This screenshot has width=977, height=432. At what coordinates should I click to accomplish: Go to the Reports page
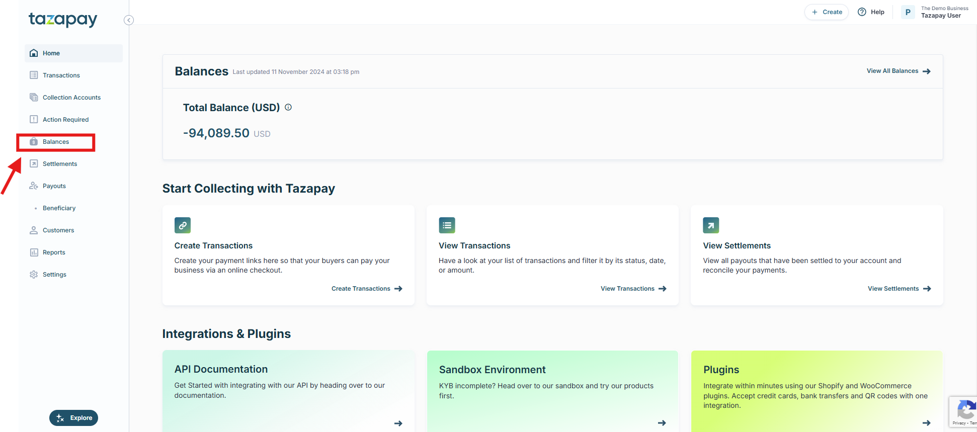point(73,252)
